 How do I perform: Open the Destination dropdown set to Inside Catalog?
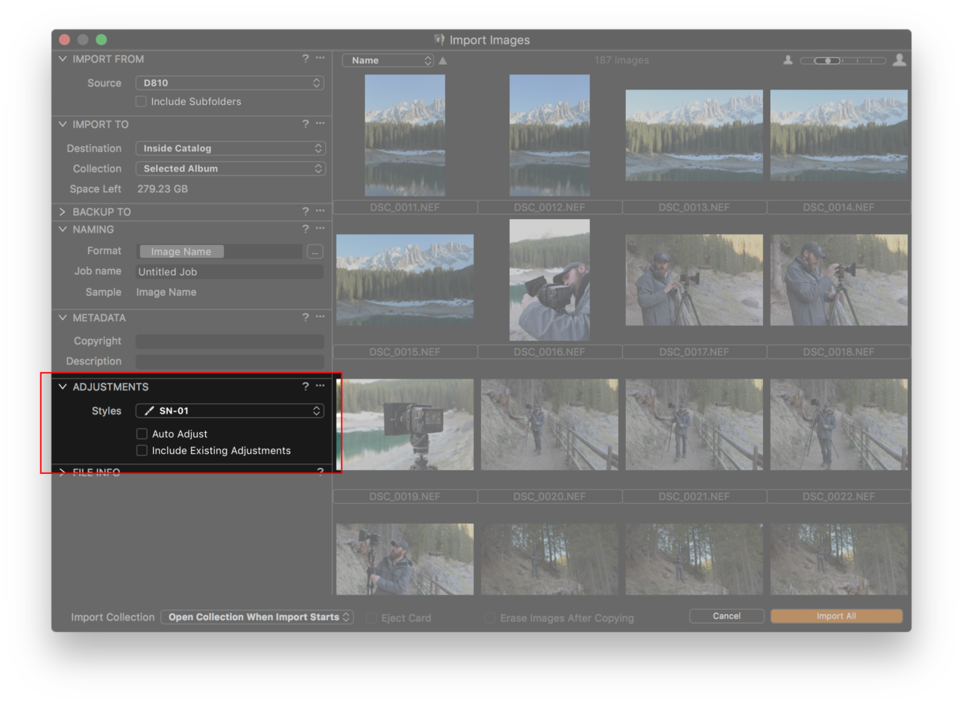(230, 148)
